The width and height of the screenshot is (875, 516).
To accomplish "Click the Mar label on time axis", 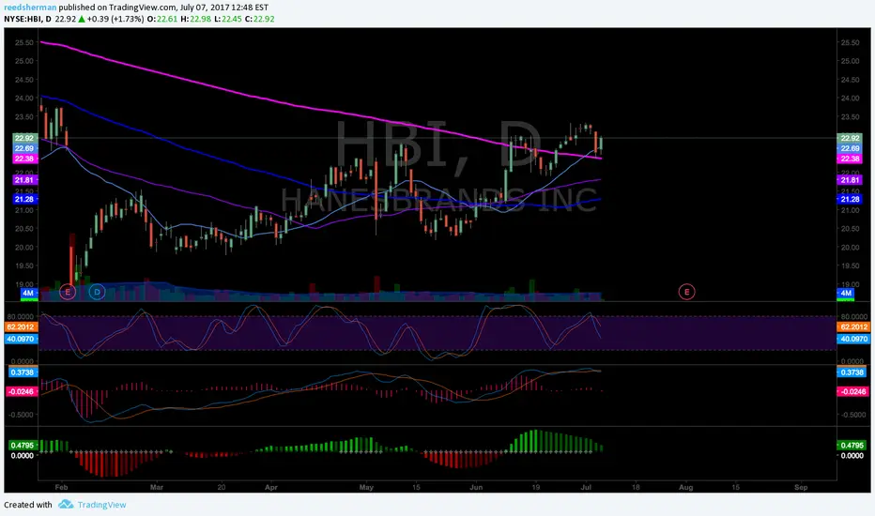I will pos(157,487).
